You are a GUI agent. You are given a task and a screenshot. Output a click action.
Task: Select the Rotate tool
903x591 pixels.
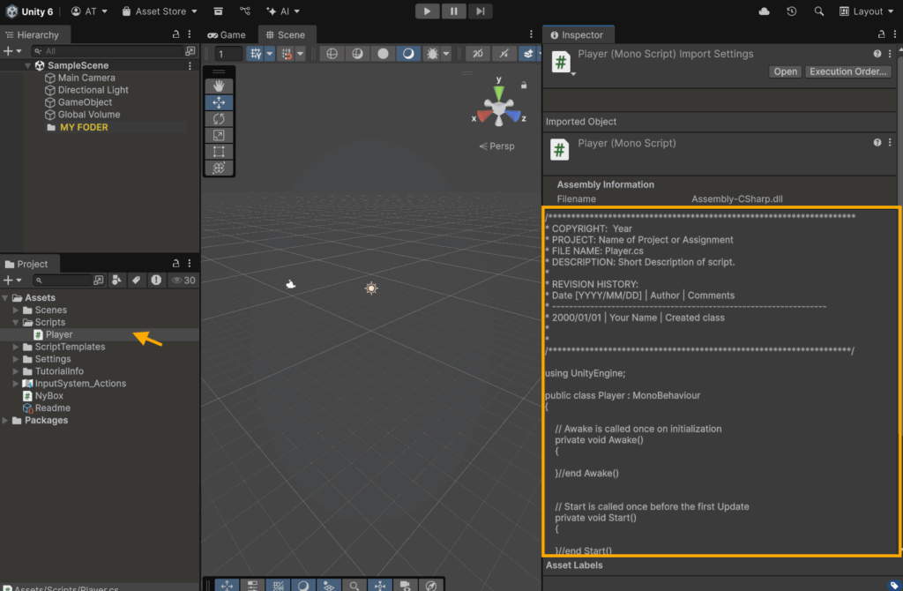(219, 119)
